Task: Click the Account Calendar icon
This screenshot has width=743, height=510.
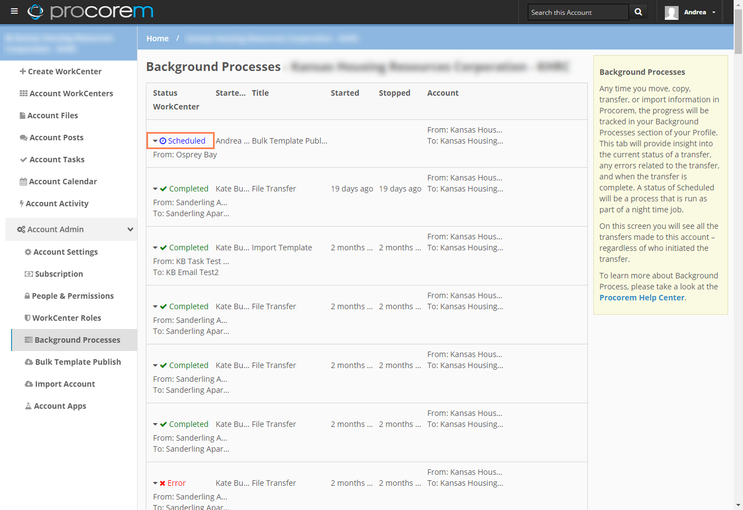Action: coord(23,182)
